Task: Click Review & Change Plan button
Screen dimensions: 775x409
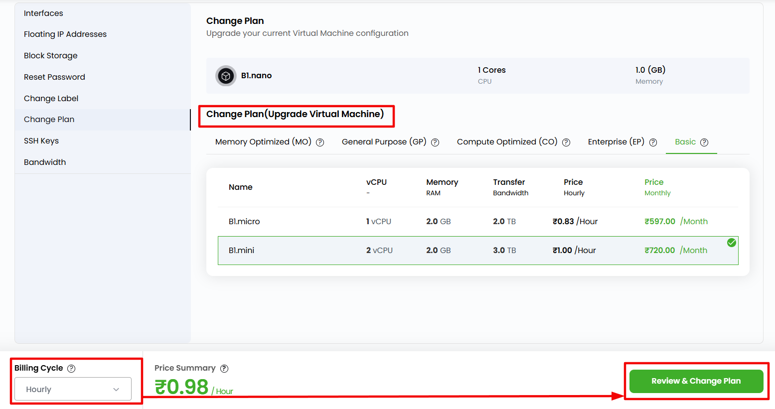Action: (696, 381)
